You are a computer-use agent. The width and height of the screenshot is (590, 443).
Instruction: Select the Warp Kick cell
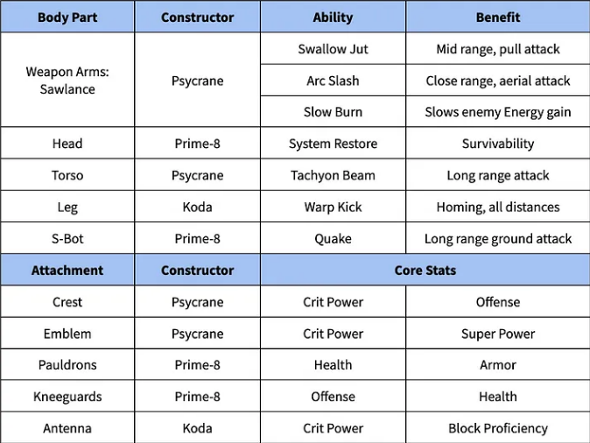click(x=333, y=207)
